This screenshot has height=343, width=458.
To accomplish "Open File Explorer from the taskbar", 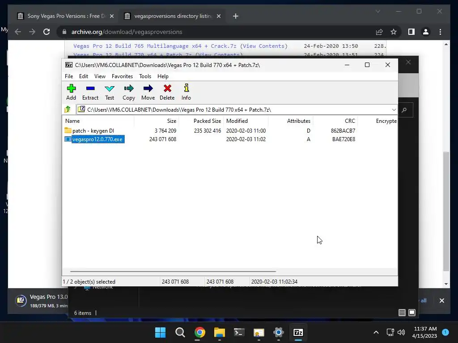I will pos(219,332).
